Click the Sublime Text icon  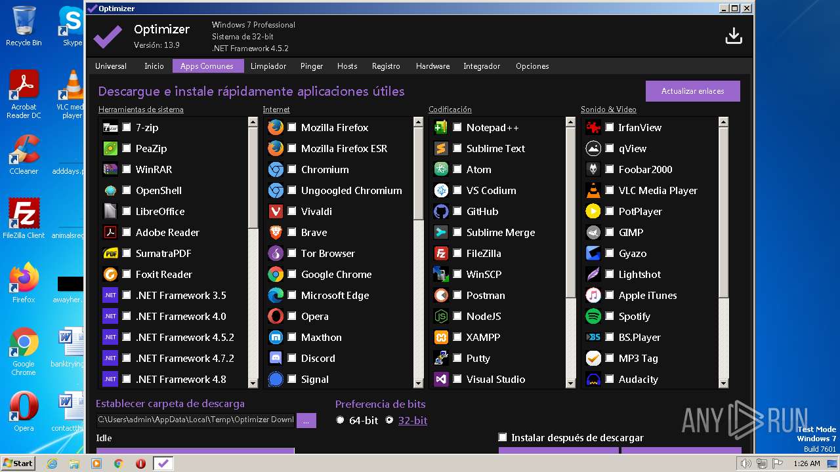441,149
